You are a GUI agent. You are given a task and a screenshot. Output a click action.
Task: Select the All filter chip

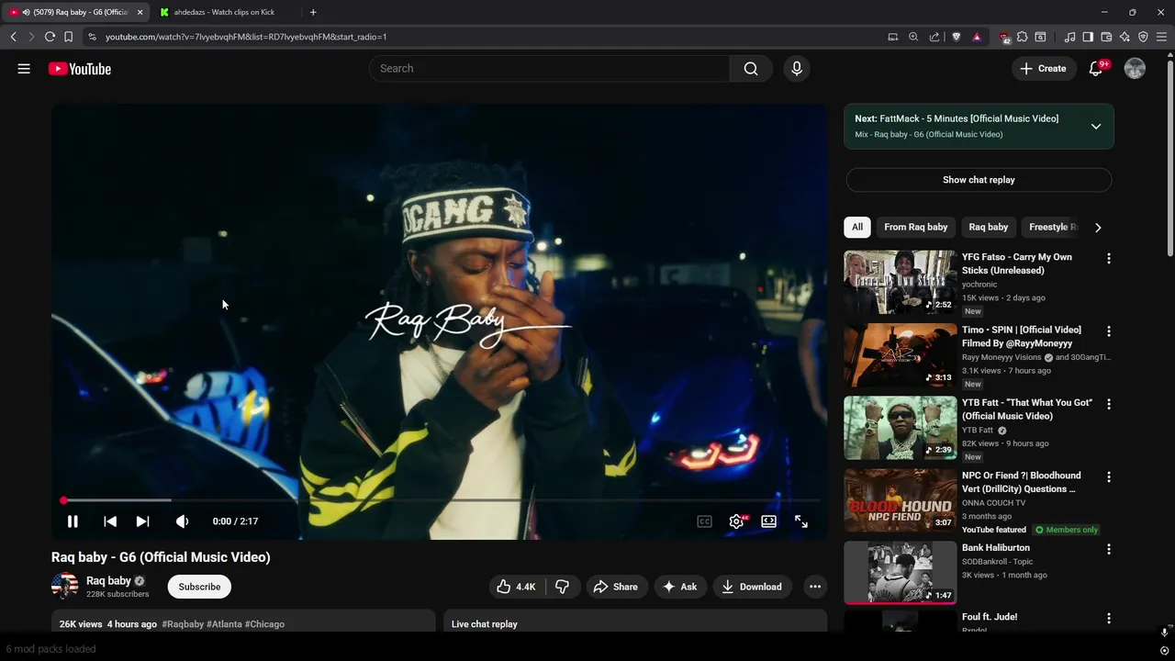(x=857, y=227)
